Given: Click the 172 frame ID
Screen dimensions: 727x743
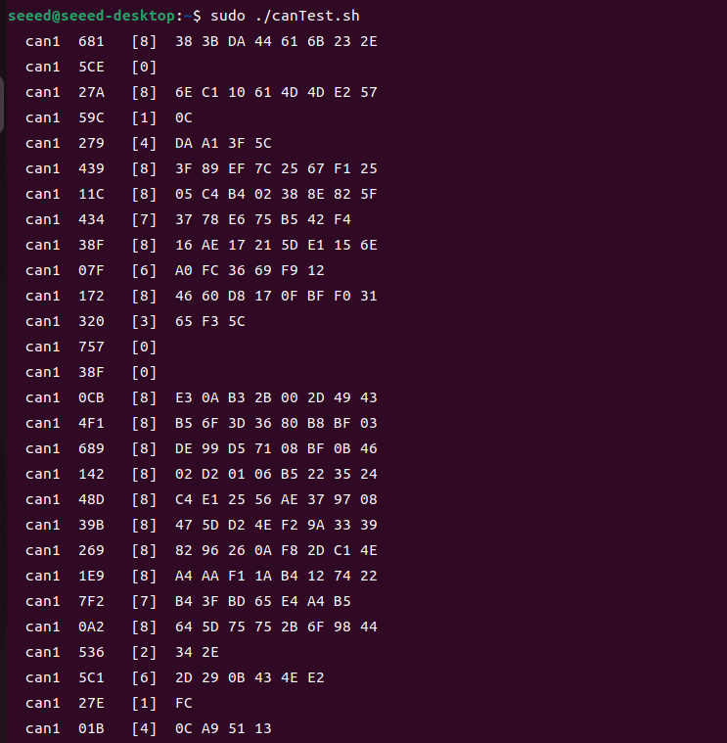Looking at the screenshot, I should 91,297.
